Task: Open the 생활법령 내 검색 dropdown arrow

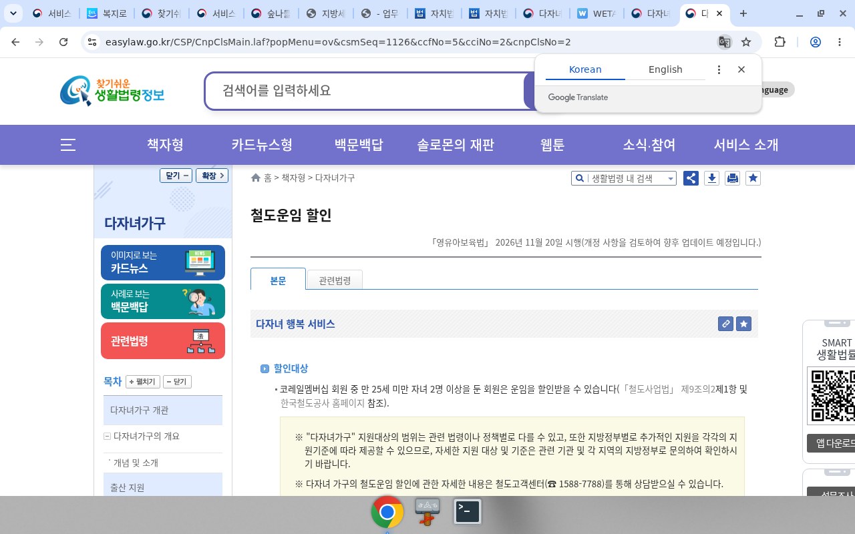Action: click(671, 179)
